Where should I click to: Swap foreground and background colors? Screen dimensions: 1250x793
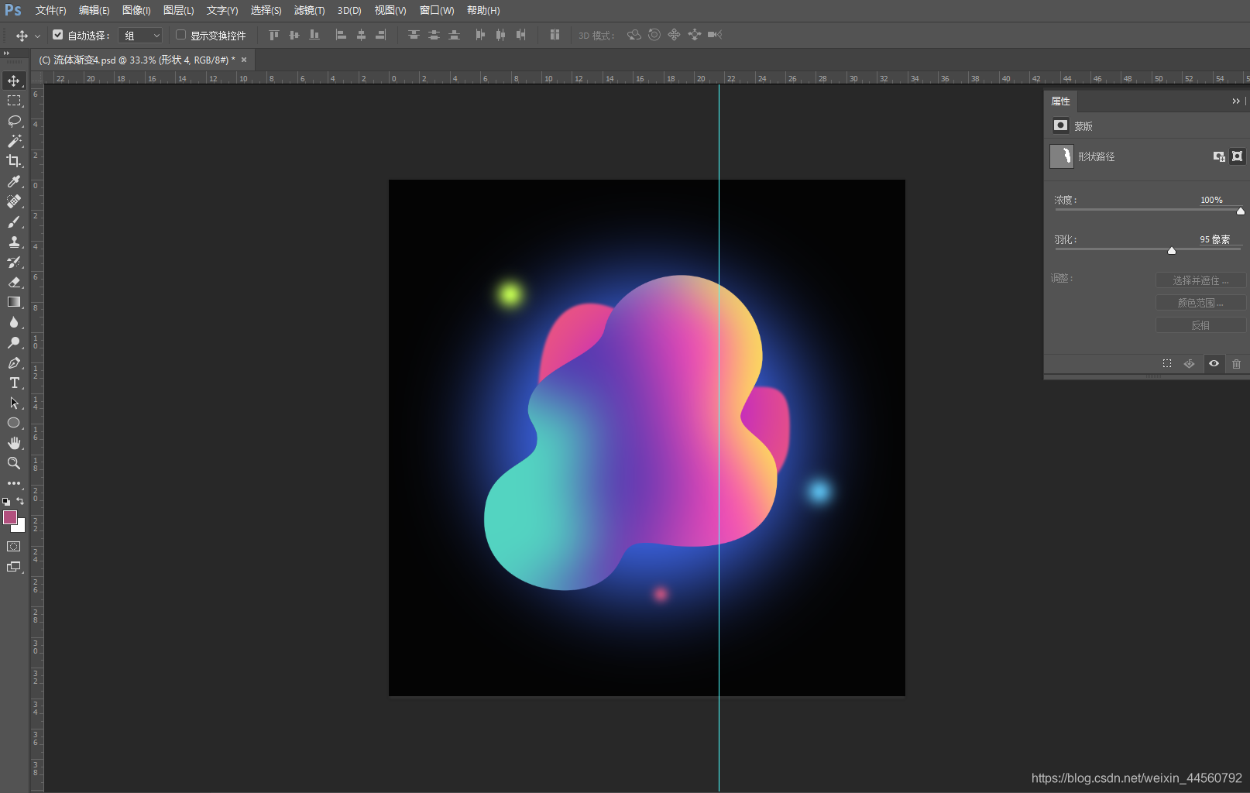pos(21,502)
